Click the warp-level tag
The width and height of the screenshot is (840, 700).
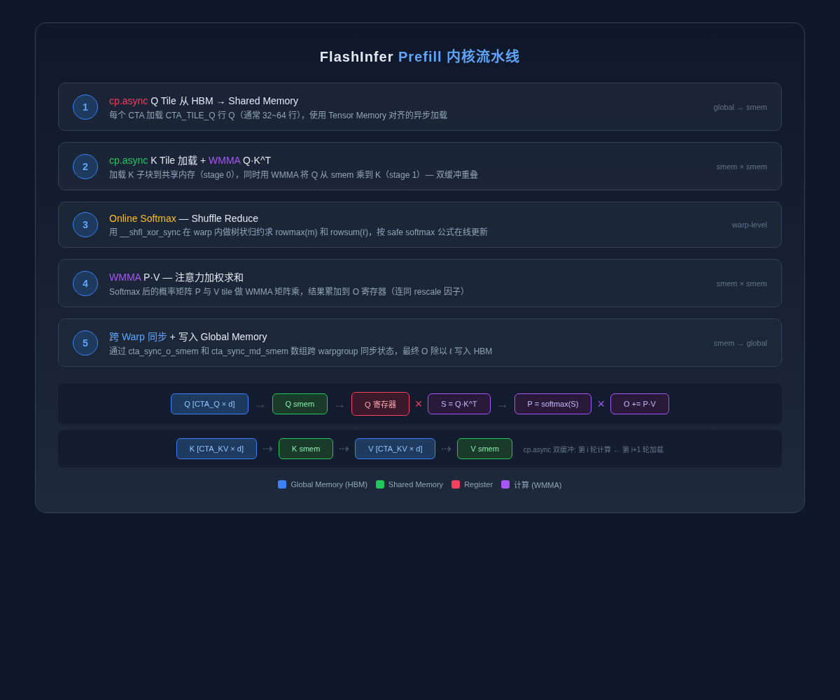click(749, 225)
